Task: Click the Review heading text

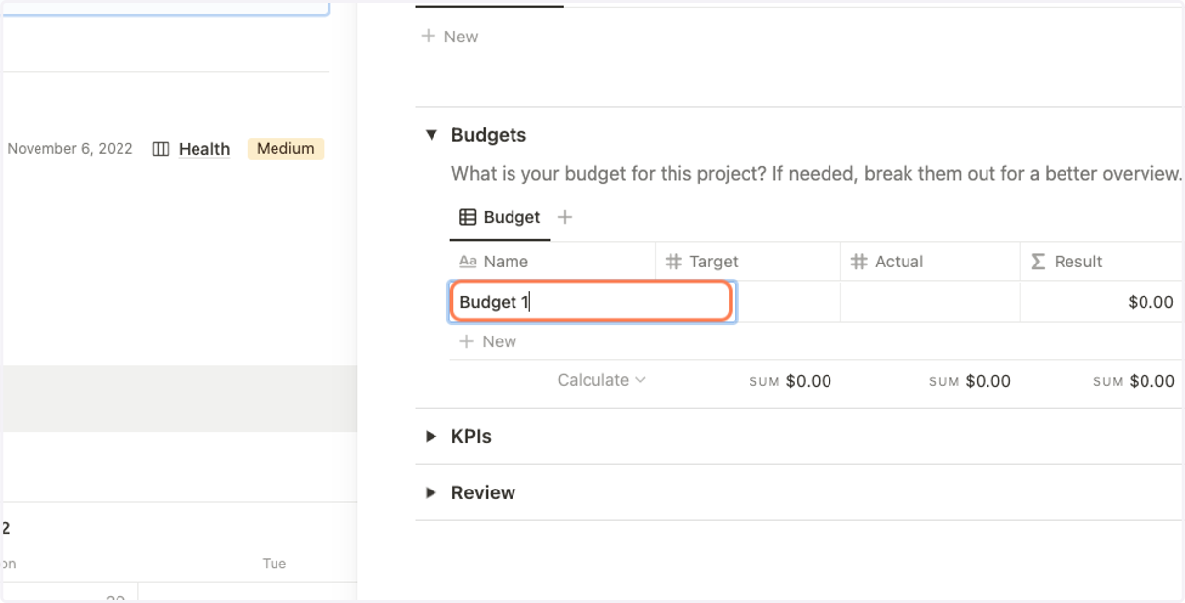Action: click(483, 492)
